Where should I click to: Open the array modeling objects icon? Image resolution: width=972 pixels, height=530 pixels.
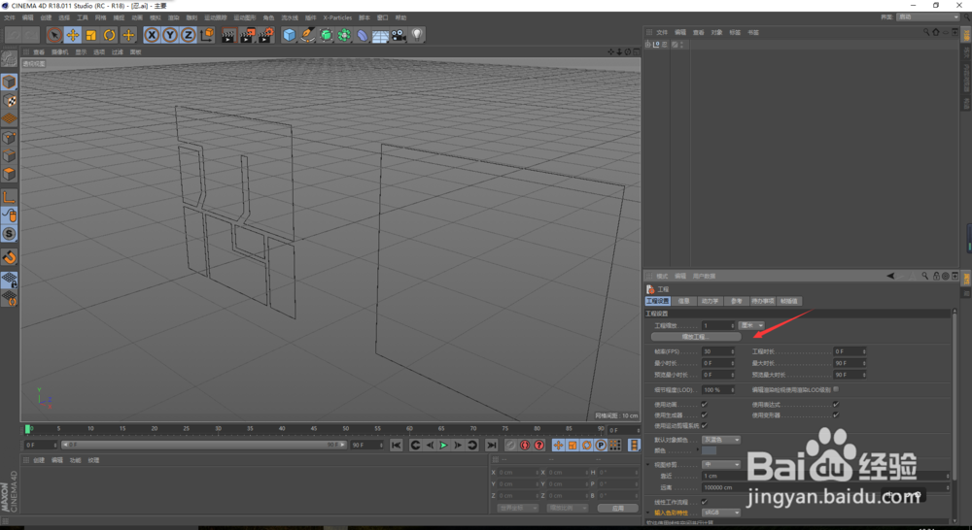pyautogui.click(x=344, y=35)
